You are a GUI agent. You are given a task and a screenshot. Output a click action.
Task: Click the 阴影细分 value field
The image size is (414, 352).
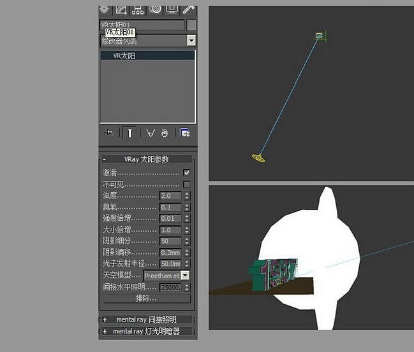pos(170,241)
